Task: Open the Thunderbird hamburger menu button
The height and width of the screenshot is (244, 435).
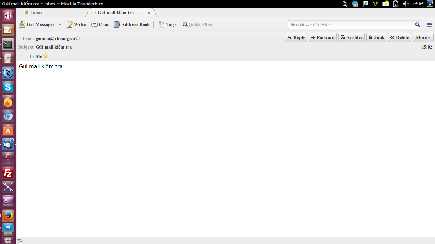Action: click(x=429, y=24)
